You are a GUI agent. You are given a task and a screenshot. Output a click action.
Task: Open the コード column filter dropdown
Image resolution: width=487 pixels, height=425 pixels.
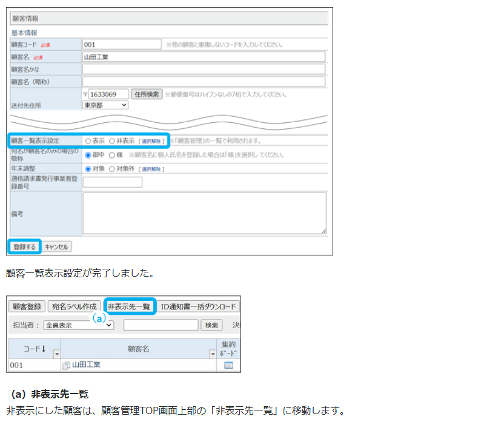(x=56, y=354)
